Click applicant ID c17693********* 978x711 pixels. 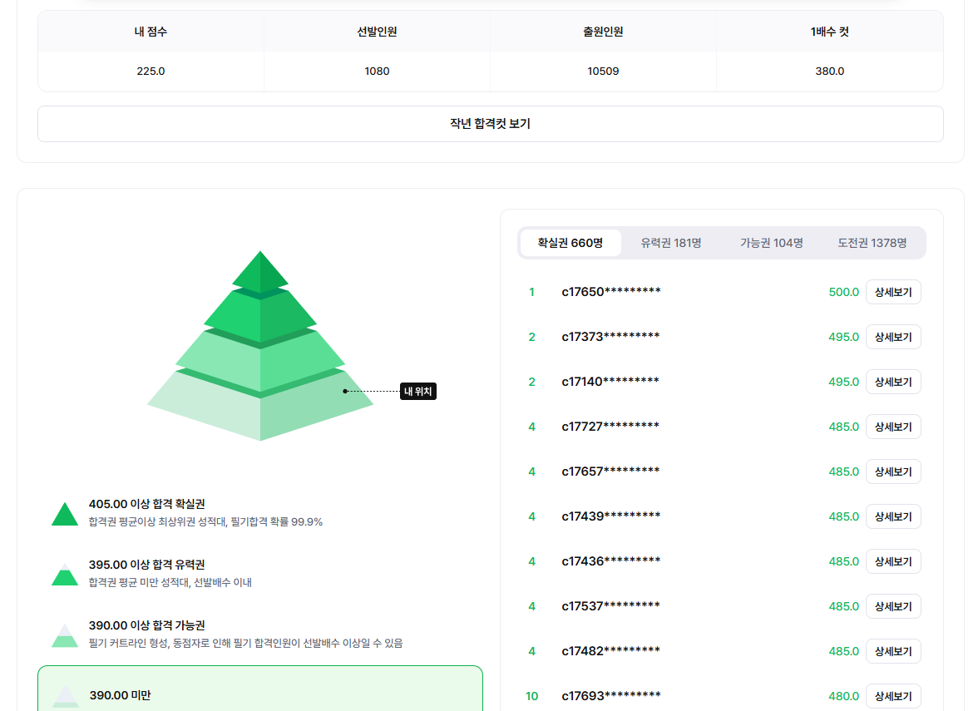(611, 696)
